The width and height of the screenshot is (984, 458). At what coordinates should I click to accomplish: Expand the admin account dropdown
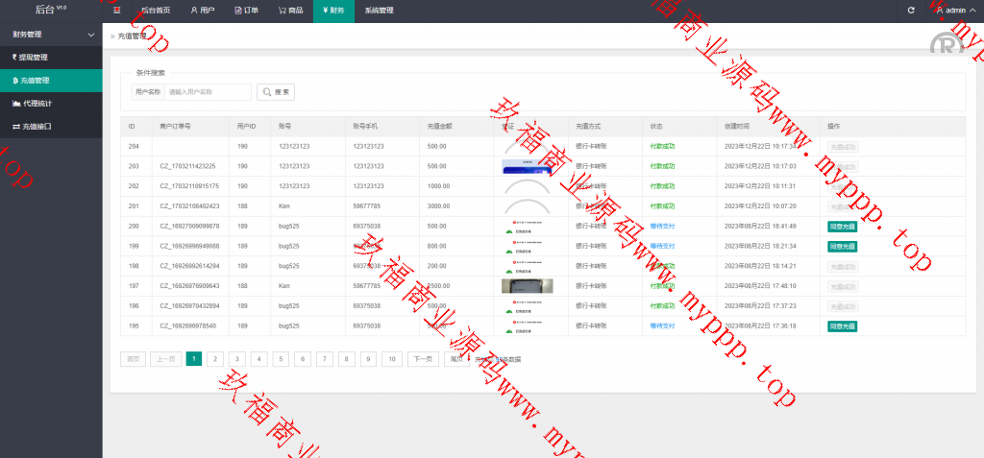(955, 11)
